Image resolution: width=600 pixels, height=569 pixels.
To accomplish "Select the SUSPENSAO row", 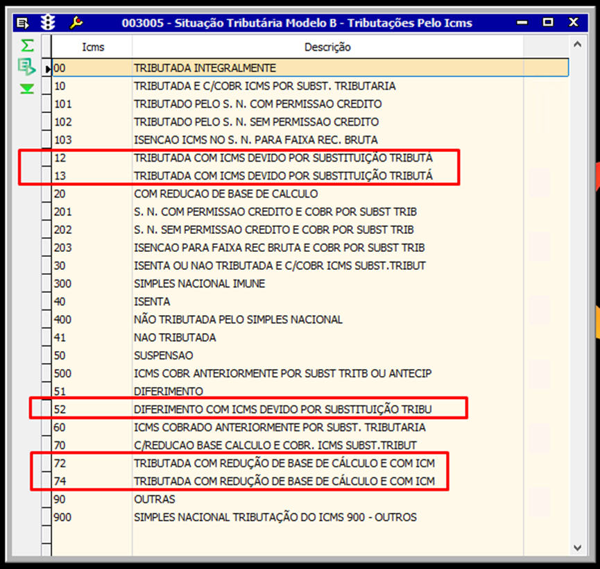I will (x=310, y=356).
